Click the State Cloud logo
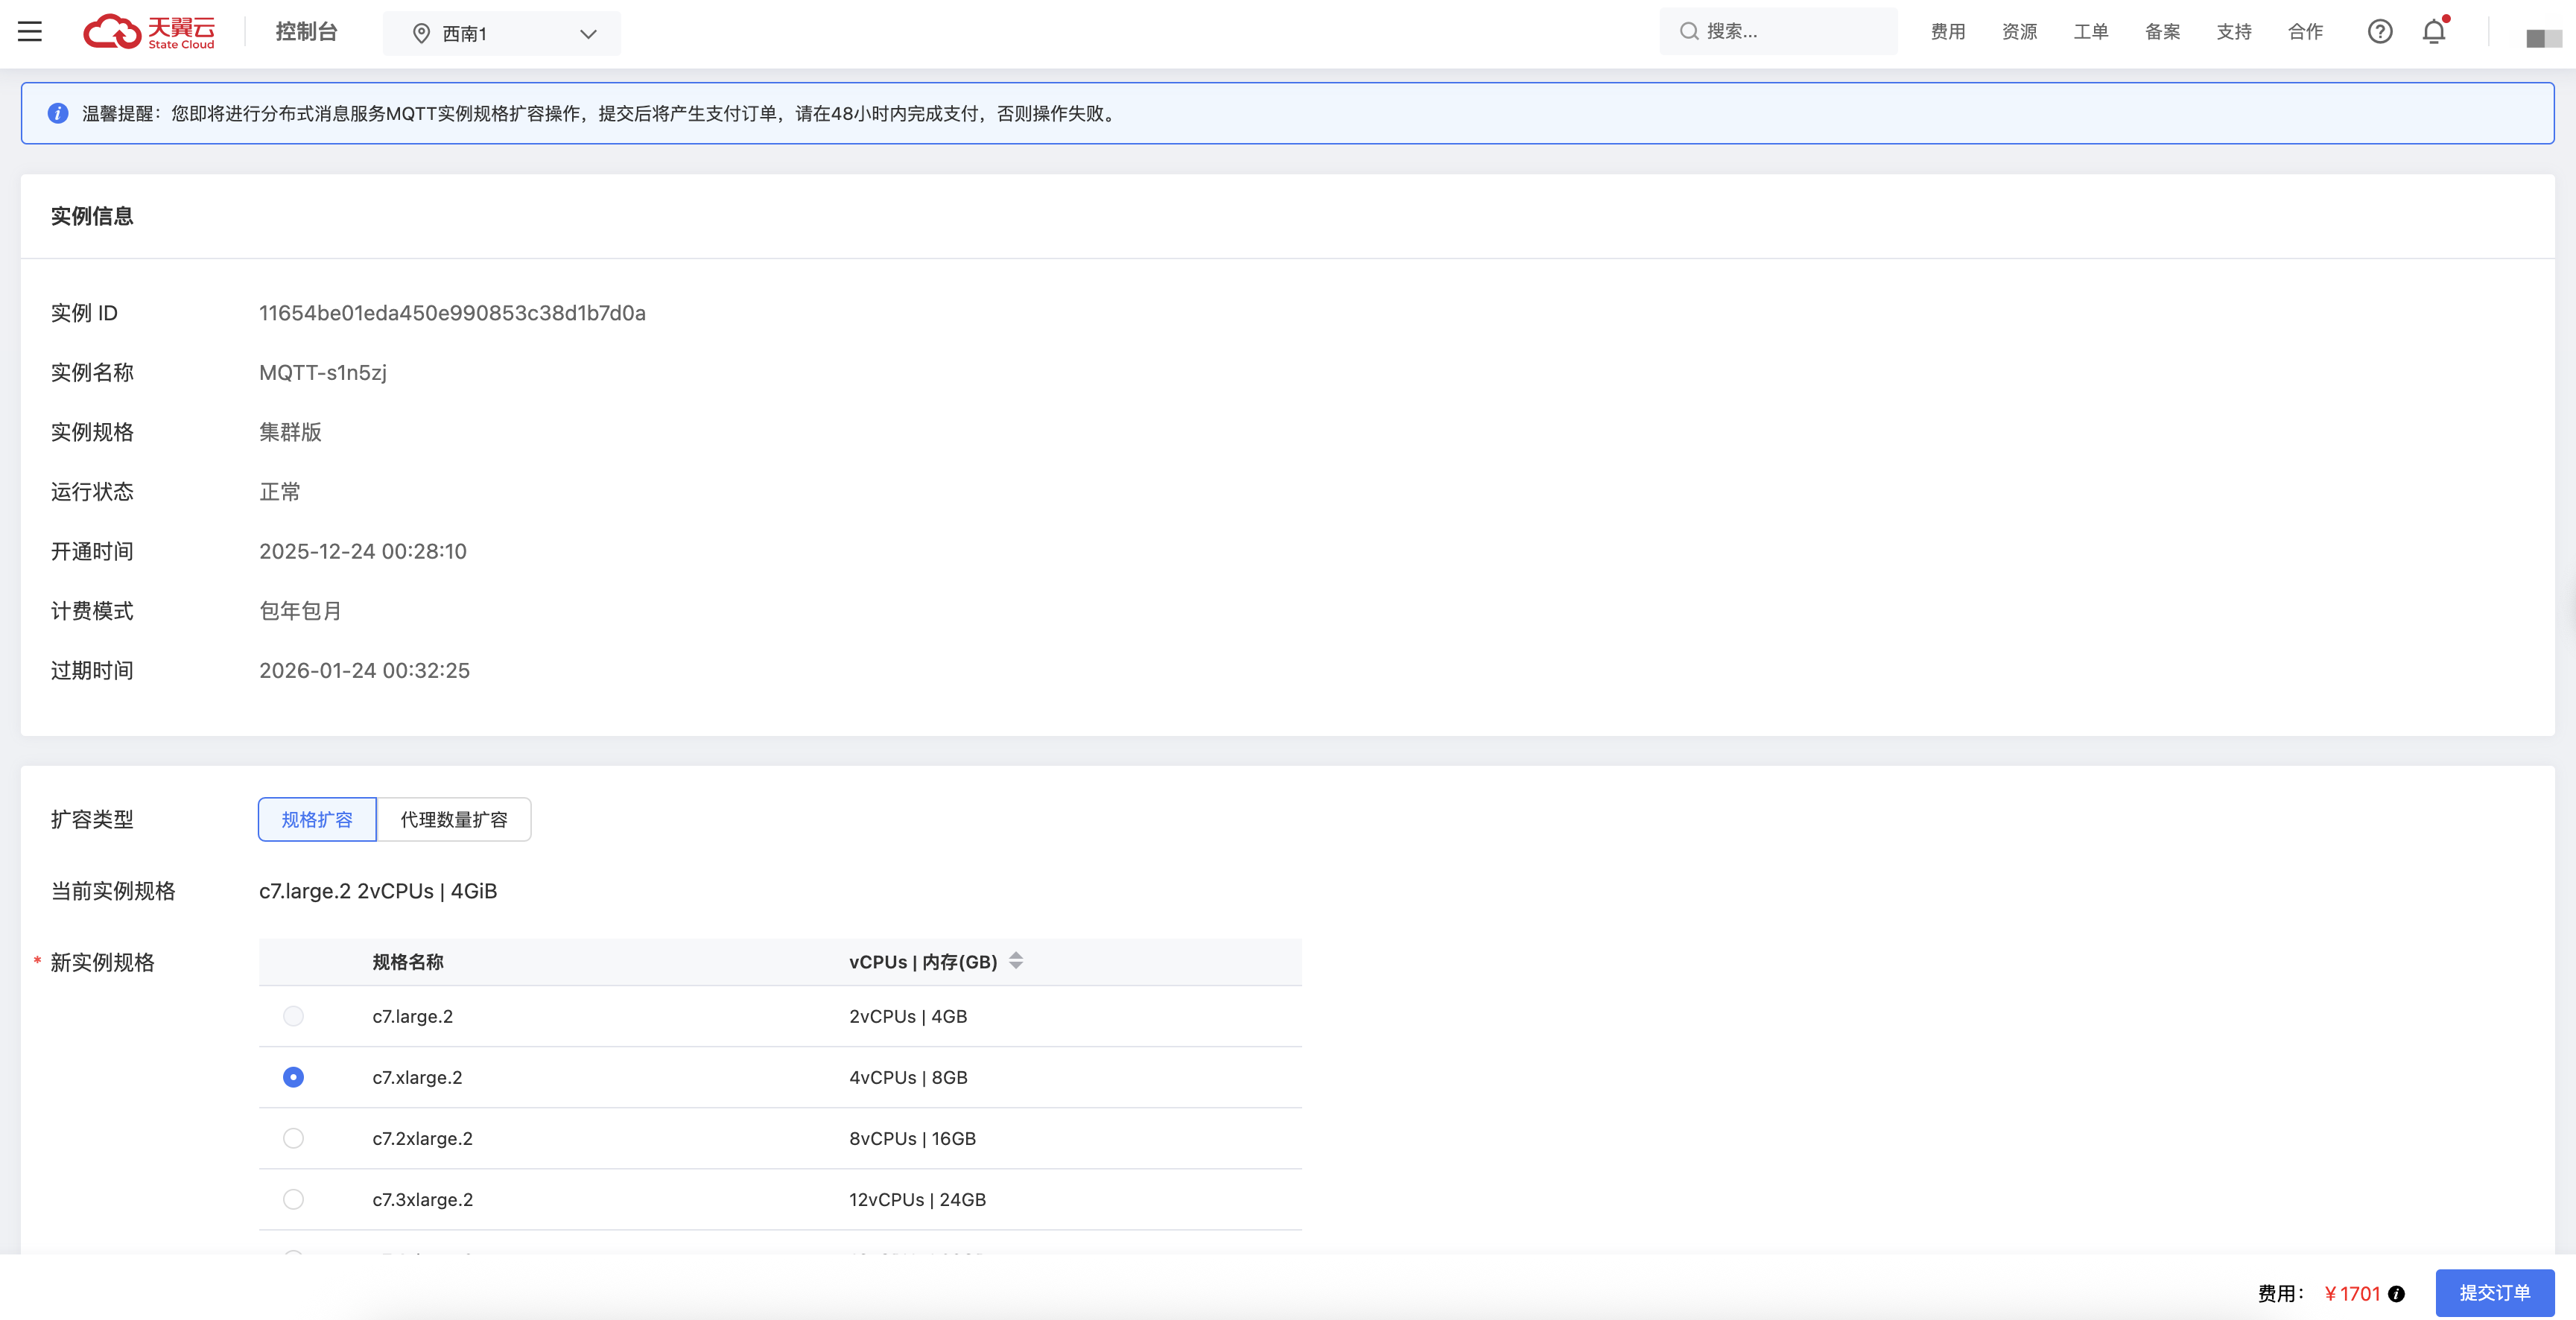This screenshot has height=1320, width=2576. tap(149, 32)
